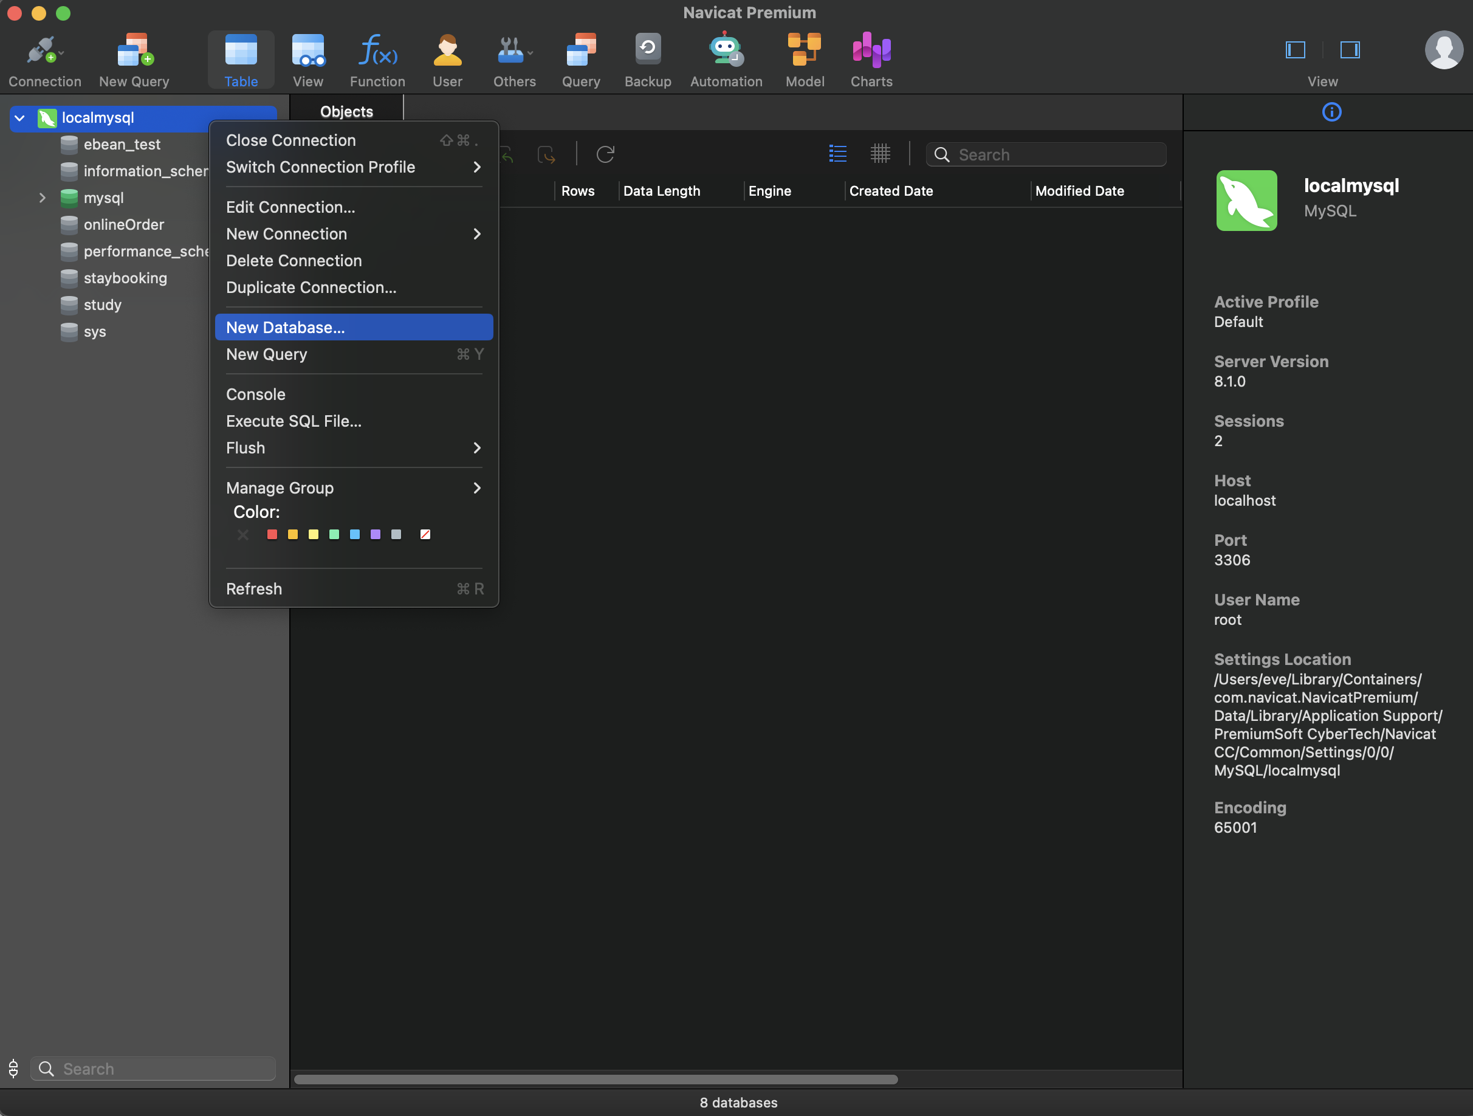Screen dimensions: 1473x1116
Task: Assign the red connection color
Action: pyautogui.click(x=272, y=534)
